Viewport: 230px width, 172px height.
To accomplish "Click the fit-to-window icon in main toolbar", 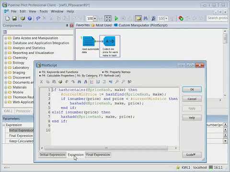I will 108,19.
